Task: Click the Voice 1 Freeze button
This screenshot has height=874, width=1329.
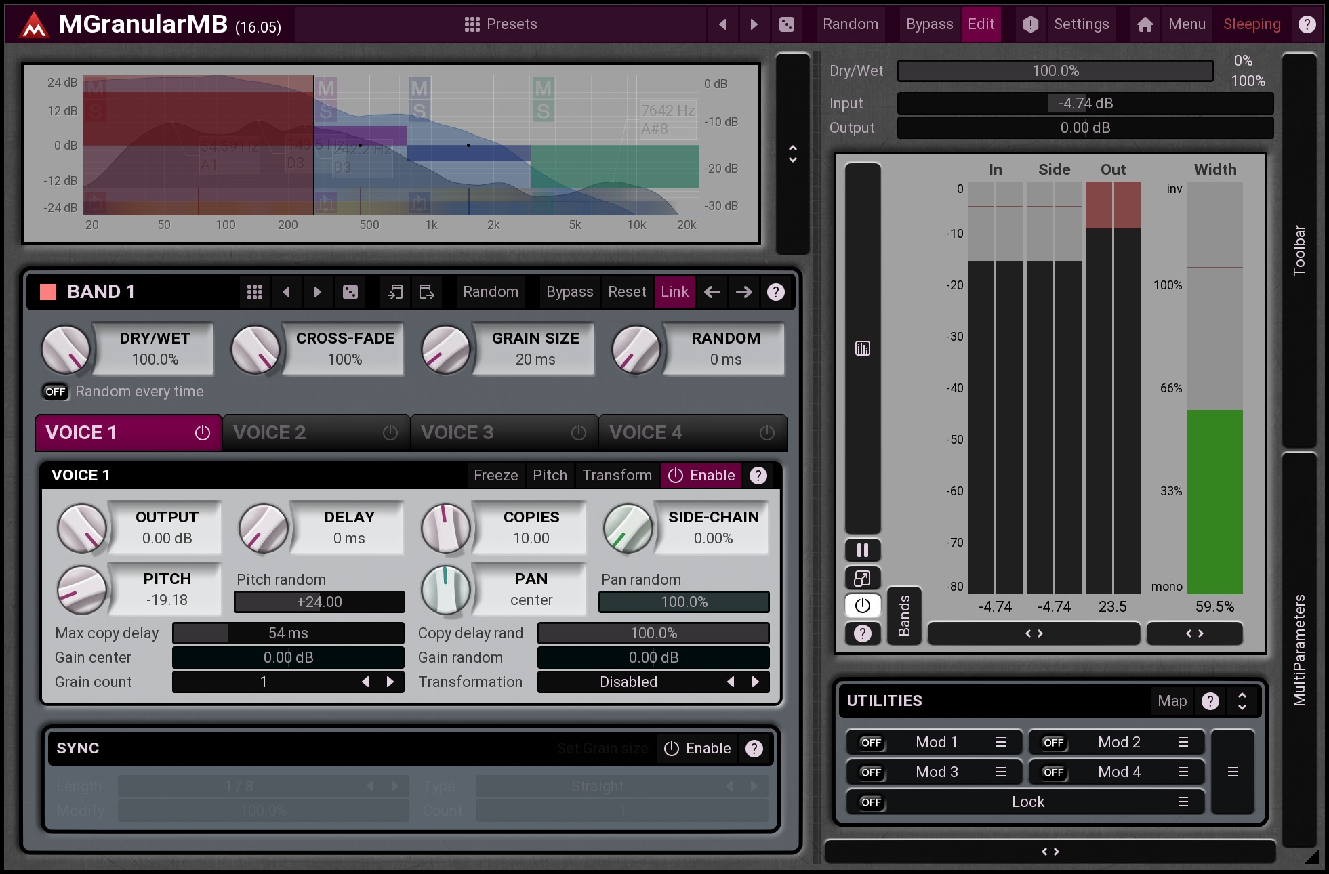Action: coord(495,476)
